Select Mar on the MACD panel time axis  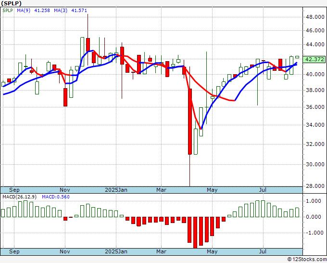161,251
